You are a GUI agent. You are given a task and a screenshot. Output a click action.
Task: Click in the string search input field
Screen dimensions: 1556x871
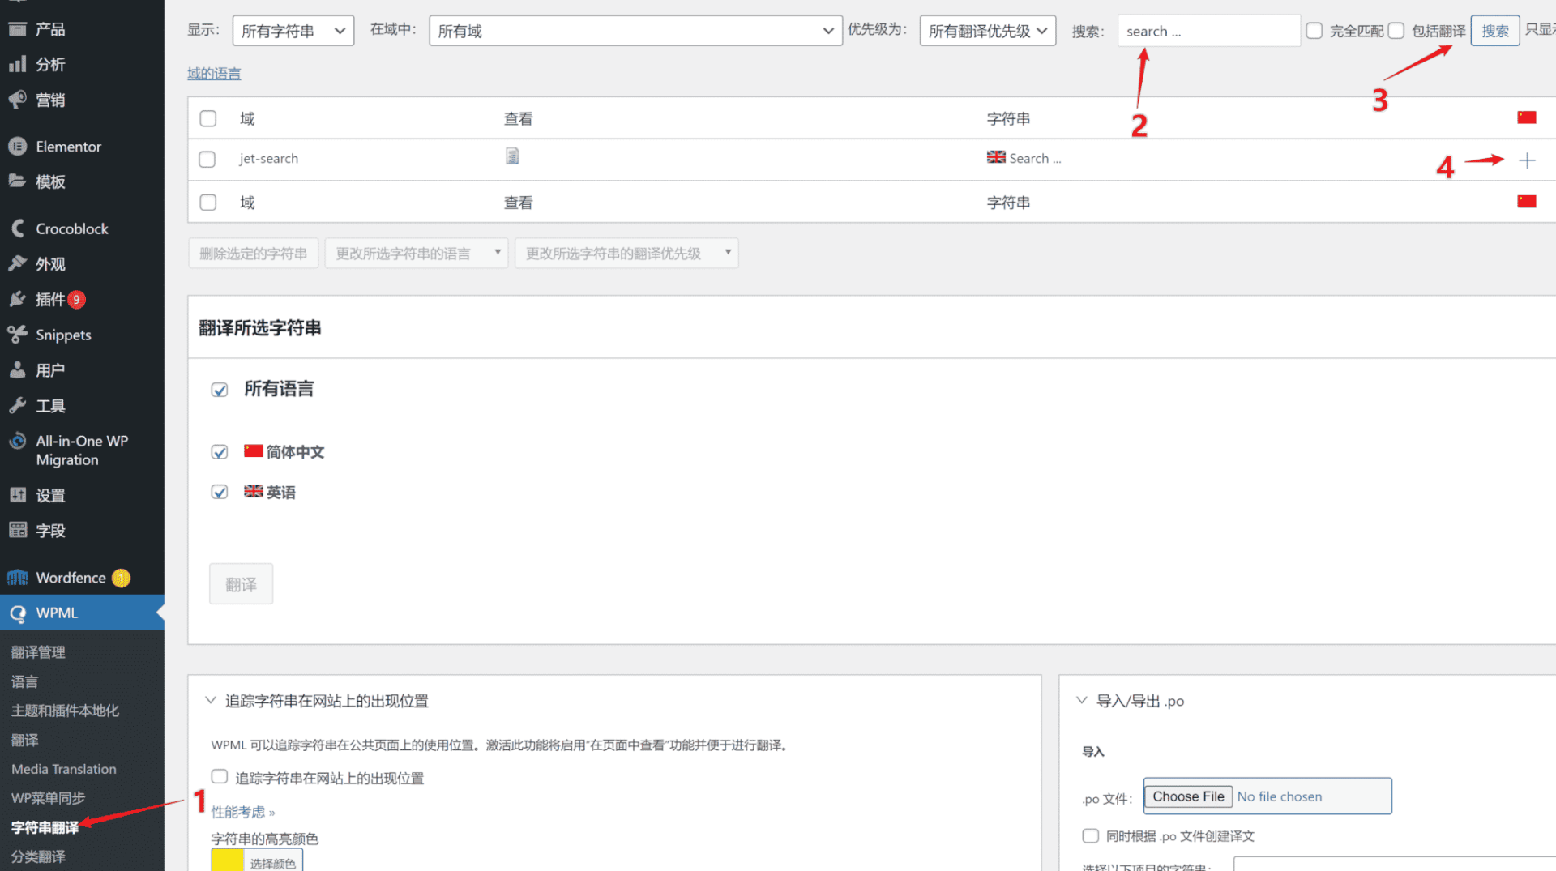tap(1208, 31)
